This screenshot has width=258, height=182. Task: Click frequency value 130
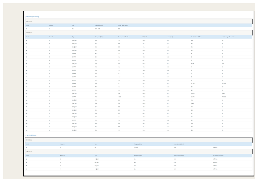(96, 64)
